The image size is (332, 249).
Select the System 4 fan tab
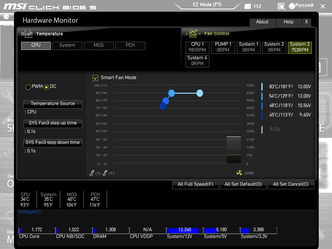pos(197,61)
